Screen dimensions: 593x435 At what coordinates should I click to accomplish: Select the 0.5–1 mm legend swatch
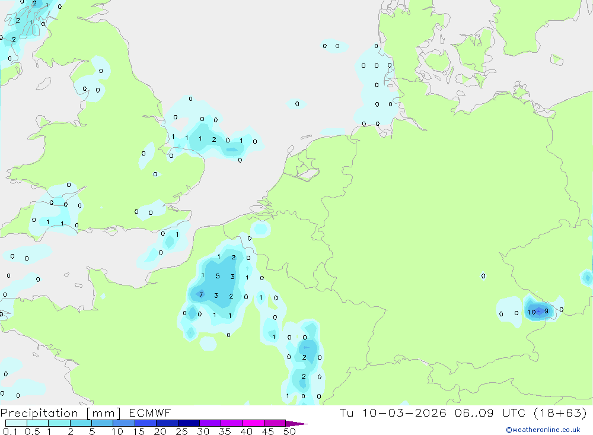pyautogui.click(x=37, y=423)
